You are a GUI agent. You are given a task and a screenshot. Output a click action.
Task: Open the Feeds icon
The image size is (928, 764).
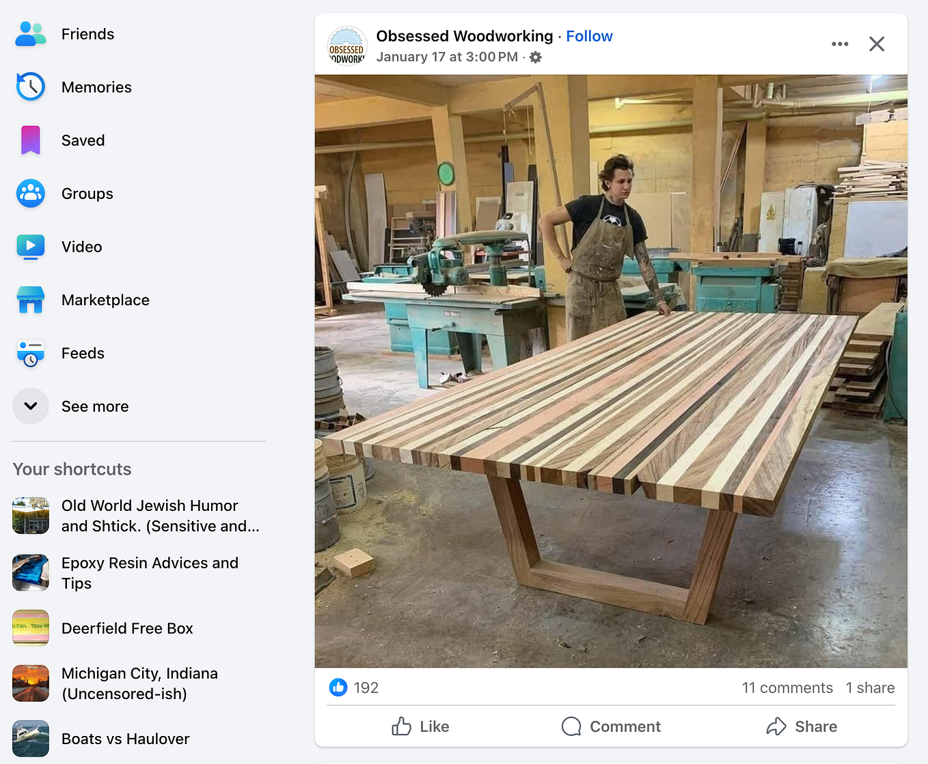[x=31, y=354]
